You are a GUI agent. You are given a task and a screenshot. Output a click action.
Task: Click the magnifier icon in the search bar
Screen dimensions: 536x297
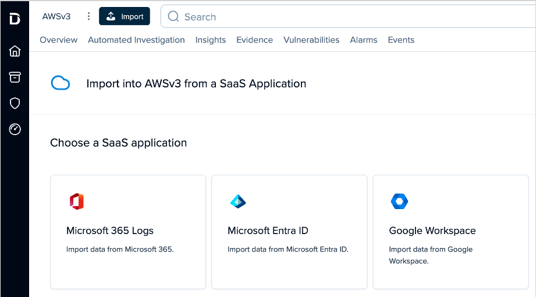tap(173, 16)
